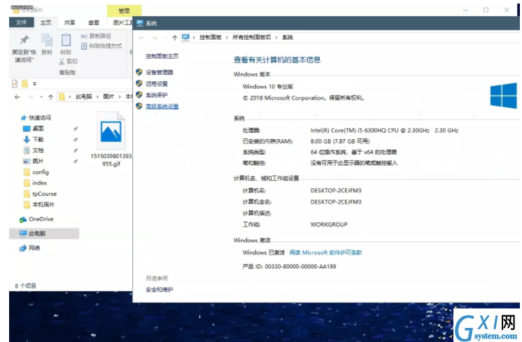Click 所有控制面板项 breadcrumb
The height and width of the screenshot is (342, 522).
tap(252, 37)
